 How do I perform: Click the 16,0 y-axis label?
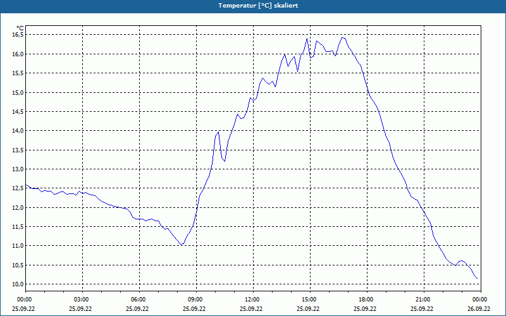click(18, 54)
